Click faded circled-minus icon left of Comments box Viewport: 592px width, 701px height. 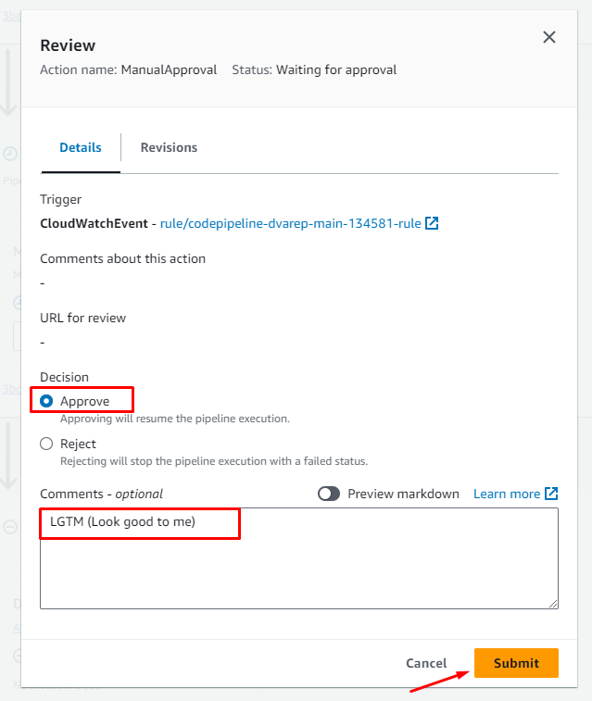click(9, 527)
